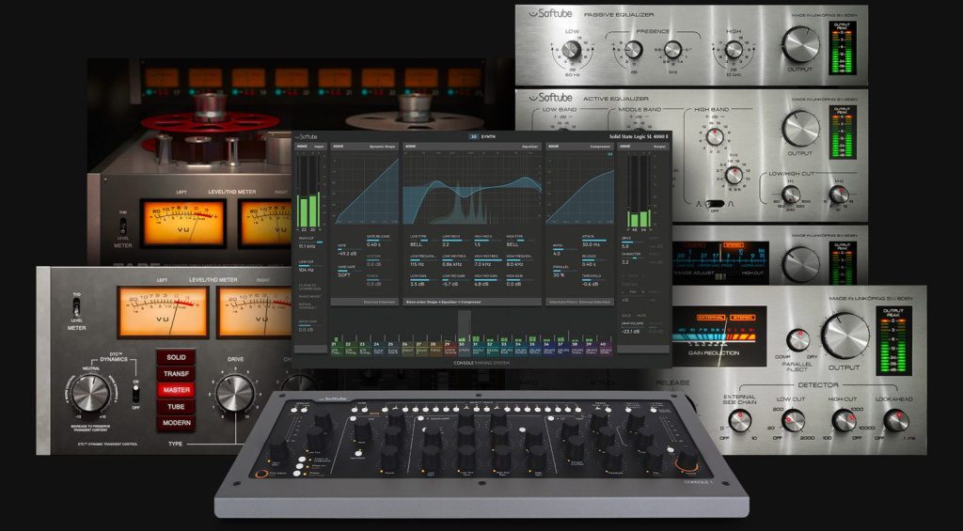This screenshot has width=963, height=531.
Task: Toggle EXTERNAL above the Gain Reduction display
Action: point(712,318)
